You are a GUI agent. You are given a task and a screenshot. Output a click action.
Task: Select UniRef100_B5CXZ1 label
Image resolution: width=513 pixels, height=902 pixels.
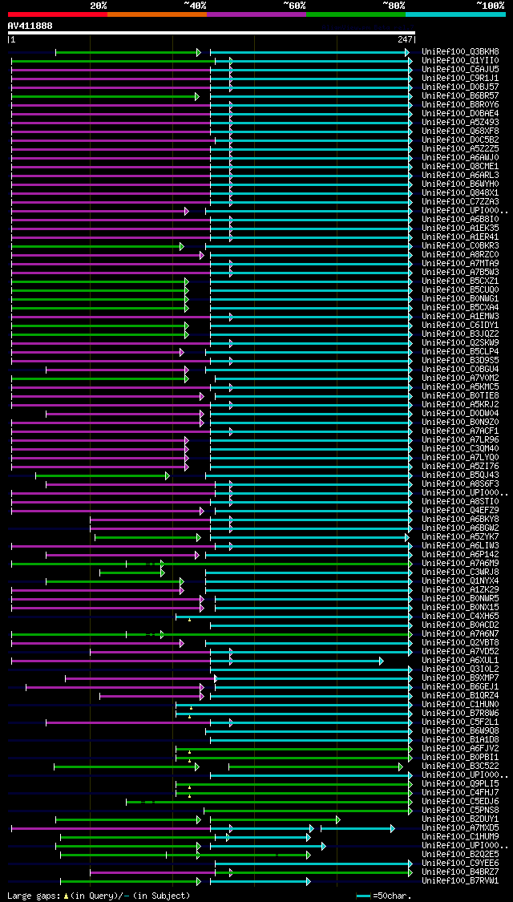(x=460, y=281)
